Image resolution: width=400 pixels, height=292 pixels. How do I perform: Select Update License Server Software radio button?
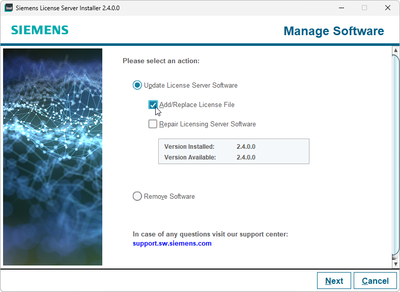pos(137,85)
